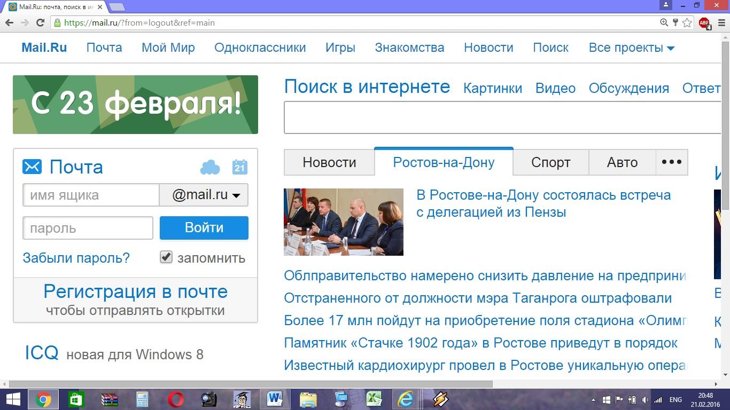Image resolution: width=730 pixels, height=410 pixels.
Task: Select the Новости news tab
Action: (x=329, y=162)
